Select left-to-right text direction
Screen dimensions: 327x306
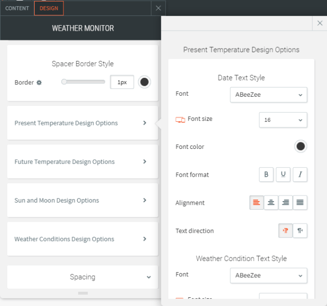(286, 231)
